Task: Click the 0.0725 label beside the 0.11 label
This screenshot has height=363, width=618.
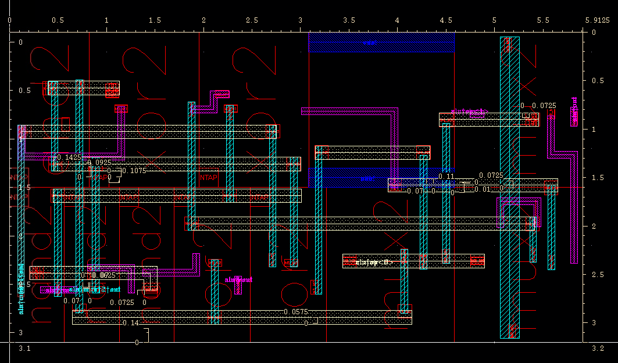Action: click(x=491, y=175)
